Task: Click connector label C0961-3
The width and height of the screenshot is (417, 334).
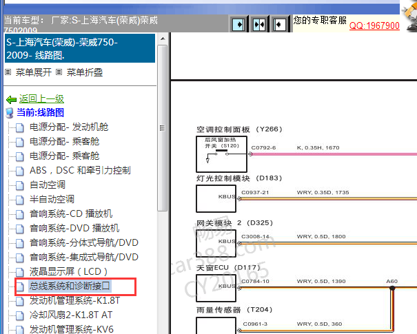Action: tap(255, 324)
